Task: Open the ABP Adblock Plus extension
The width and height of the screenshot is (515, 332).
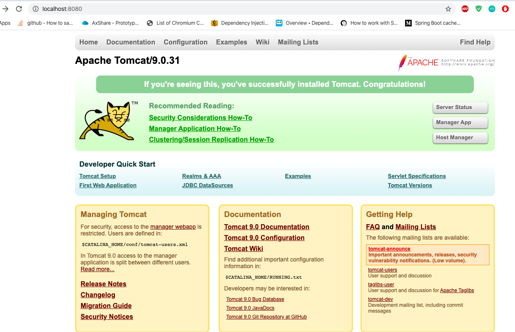Action: pyautogui.click(x=465, y=9)
